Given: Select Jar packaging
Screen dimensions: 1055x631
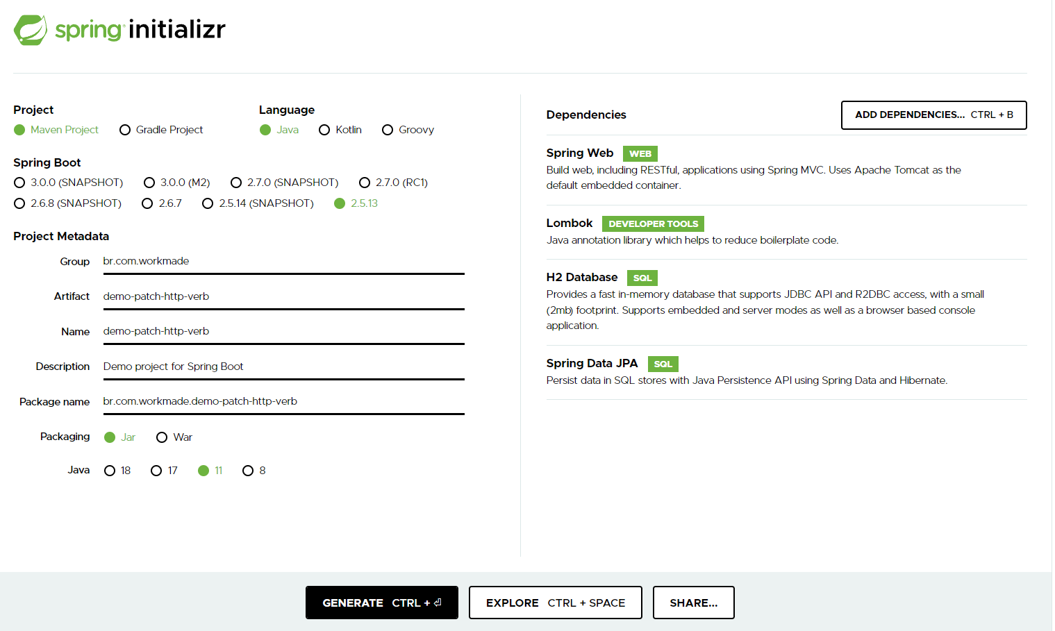Looking at the screenshot, I should point(119,437).
